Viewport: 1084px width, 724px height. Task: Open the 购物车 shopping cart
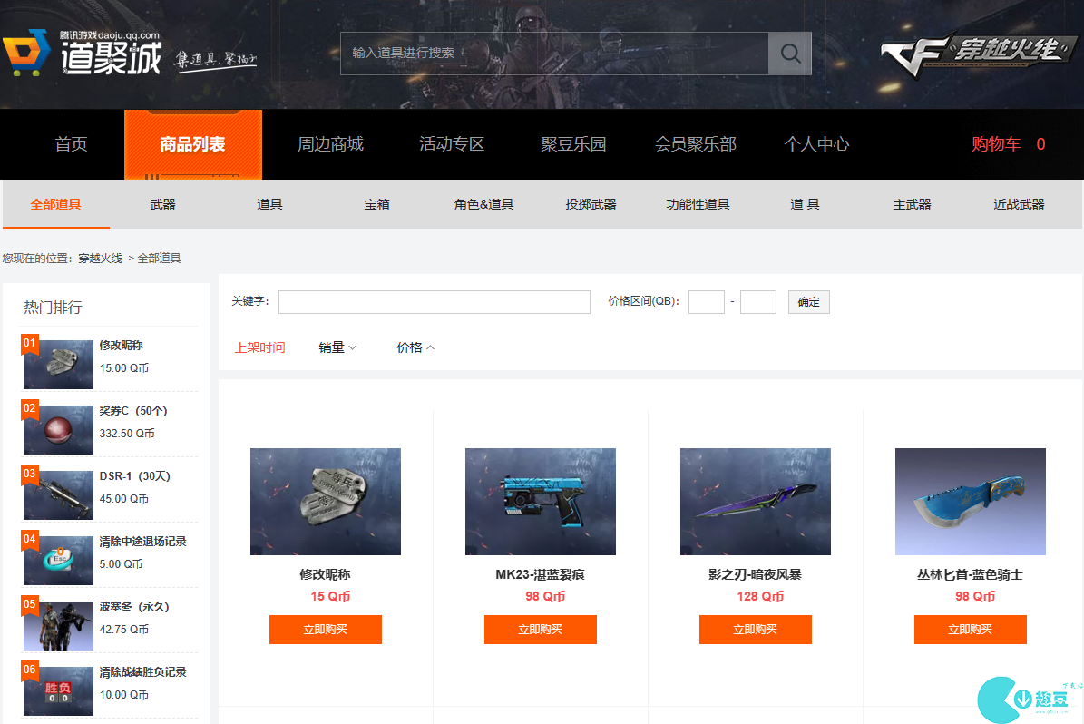pyautogui.click(x=1008, y=144)
